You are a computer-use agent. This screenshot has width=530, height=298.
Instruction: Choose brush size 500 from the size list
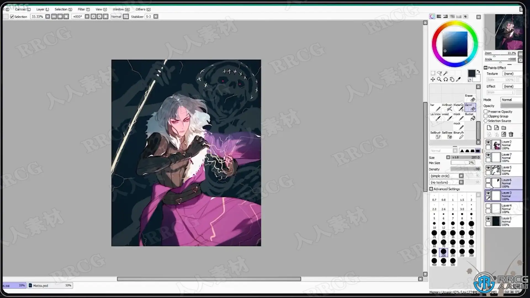[x=453, y=262]
